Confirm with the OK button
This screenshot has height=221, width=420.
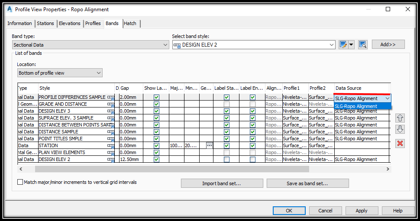click(289, 211)
